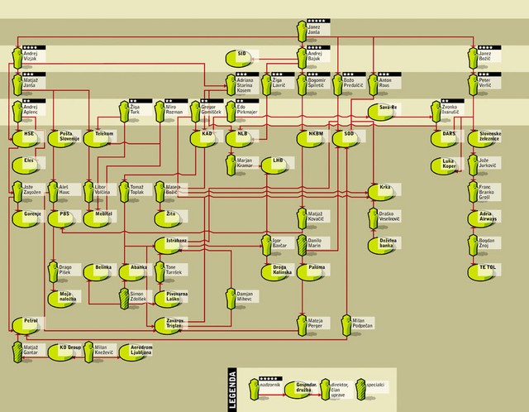Click the star rating bar above Peter Verlič
This screenshot has width=529, height=412.
[x=489, y=74]
